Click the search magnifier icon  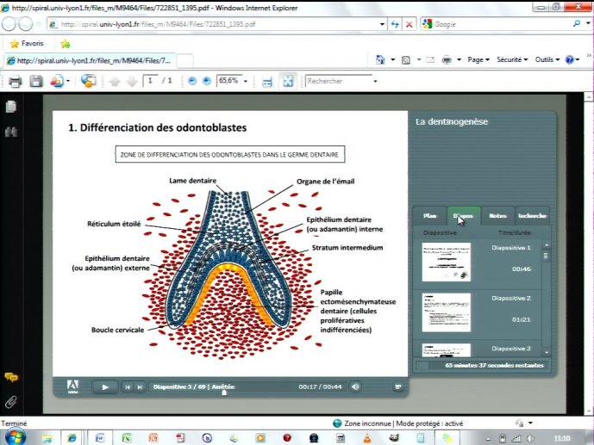tap(576, 24)
